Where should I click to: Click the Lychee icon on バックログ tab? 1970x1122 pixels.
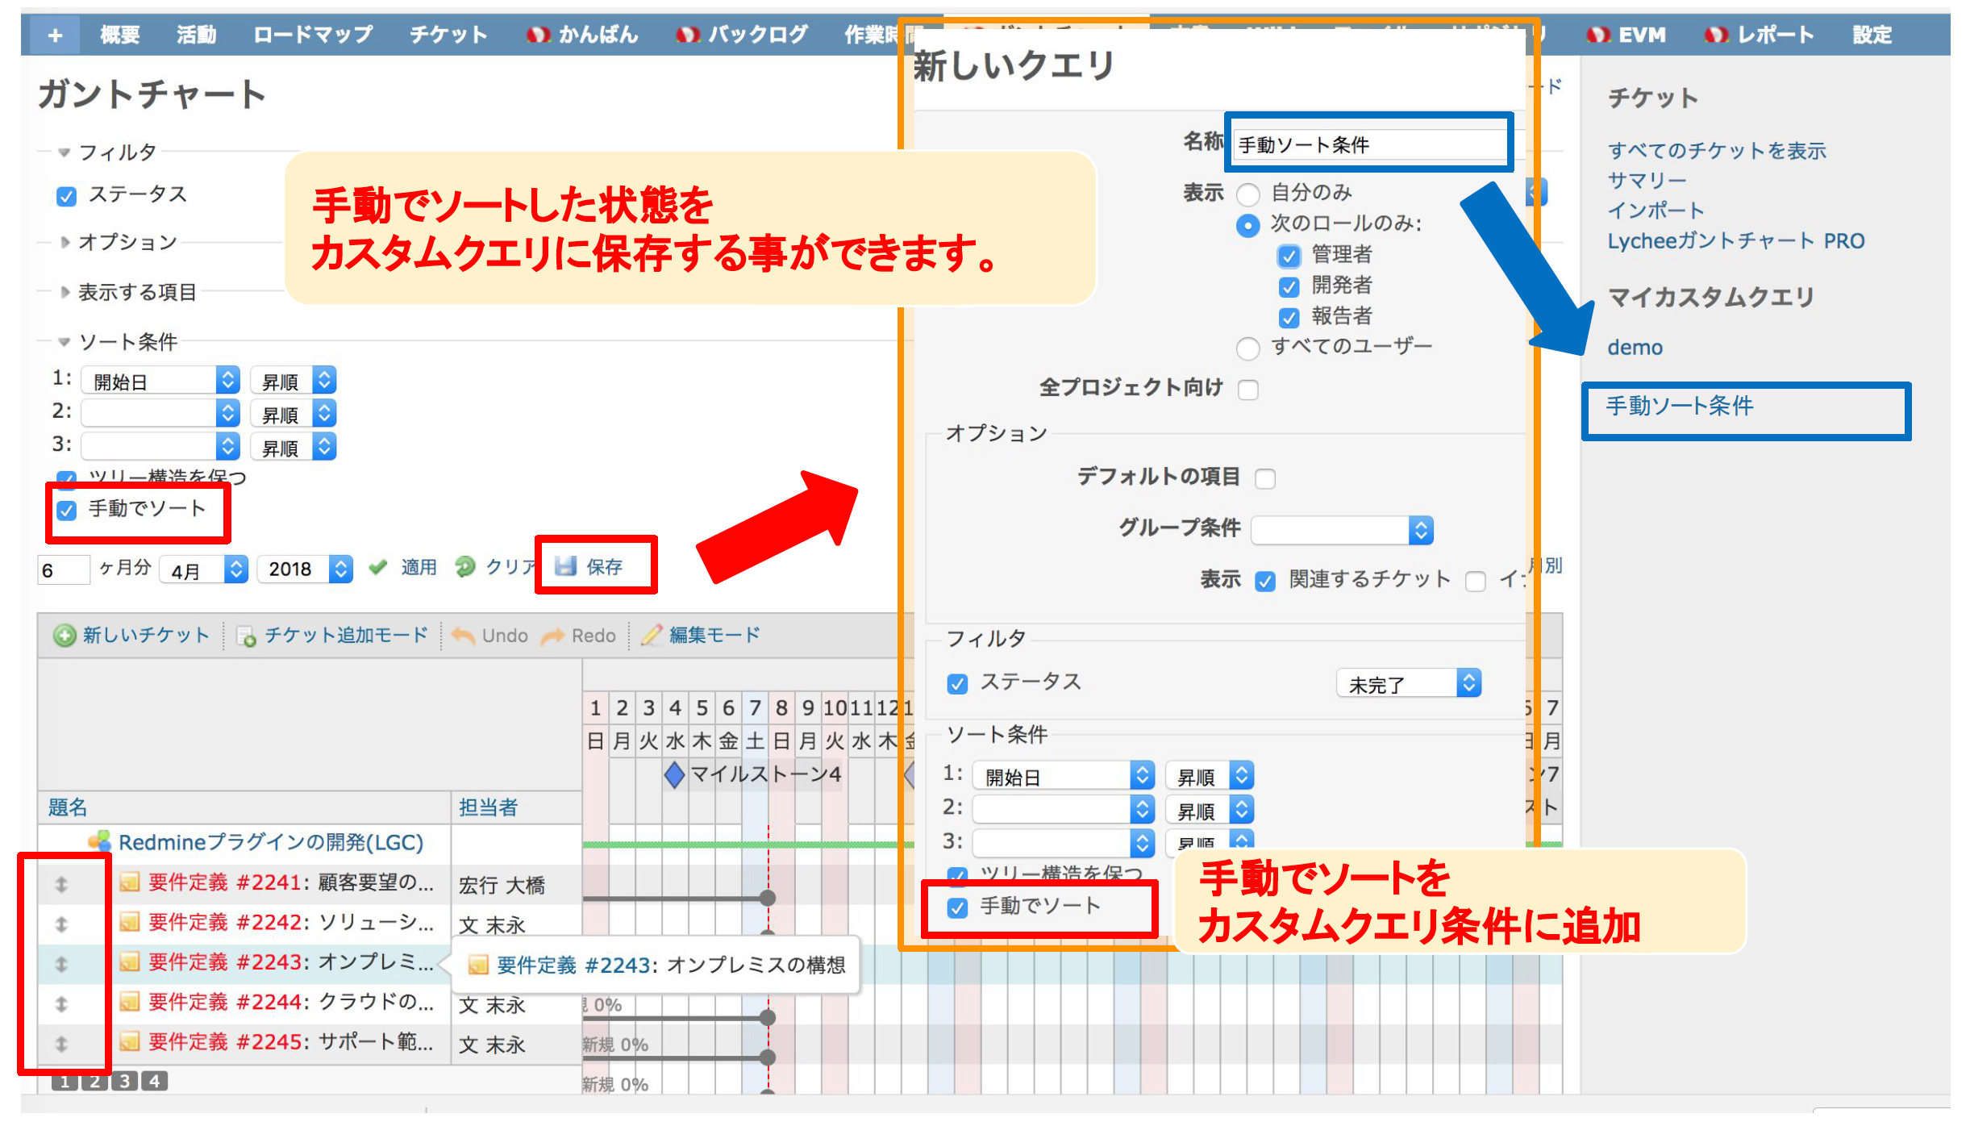click(688, 35)
